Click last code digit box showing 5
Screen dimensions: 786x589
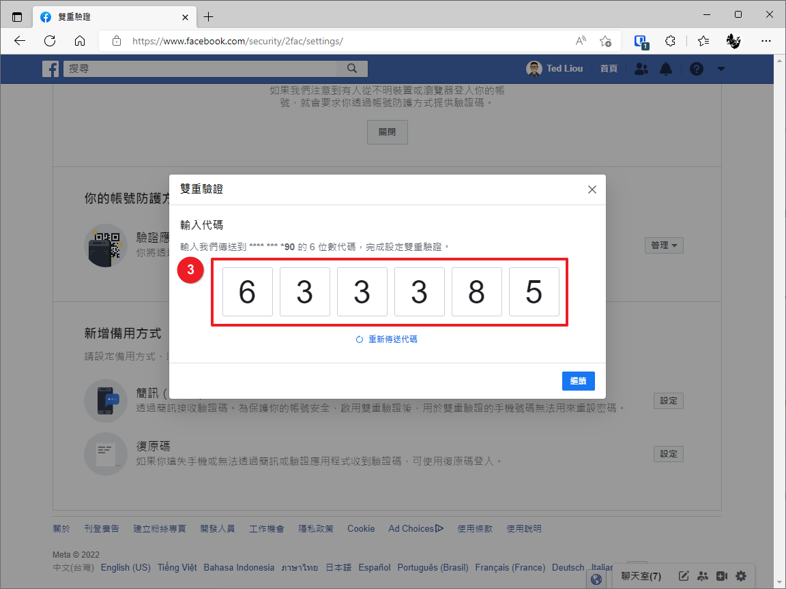coord(534,292)
